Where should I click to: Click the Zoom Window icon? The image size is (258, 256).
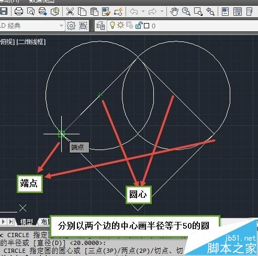(198, 12)
